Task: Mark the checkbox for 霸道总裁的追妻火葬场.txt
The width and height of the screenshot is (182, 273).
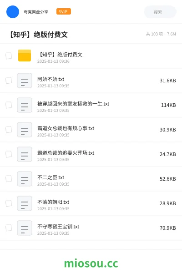Action: (x=9, y=154)
